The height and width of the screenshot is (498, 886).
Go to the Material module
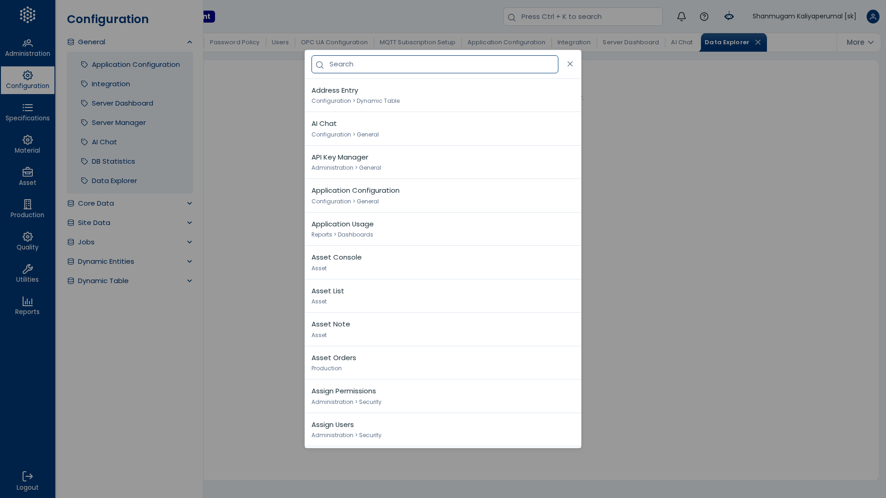coord(28,145)
